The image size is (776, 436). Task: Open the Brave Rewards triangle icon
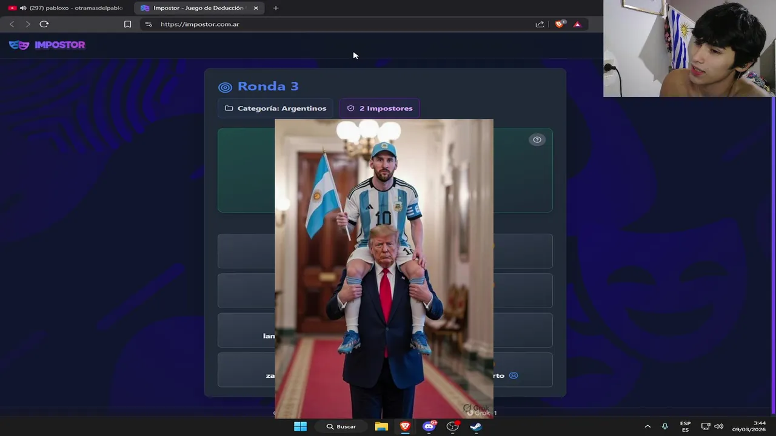(577, 24)
